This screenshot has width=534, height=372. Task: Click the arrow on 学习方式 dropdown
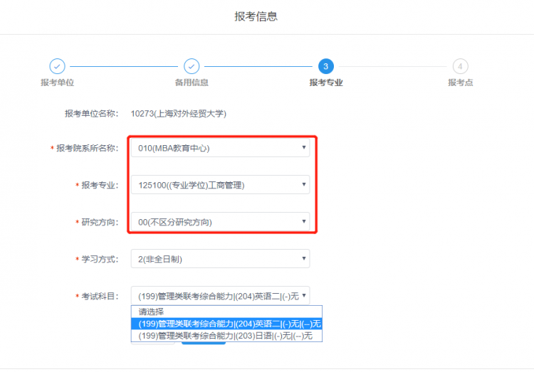pyautogui.click(x=304, y=259)
